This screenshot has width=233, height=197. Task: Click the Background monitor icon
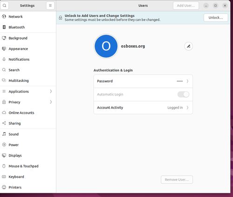(4, 38)
